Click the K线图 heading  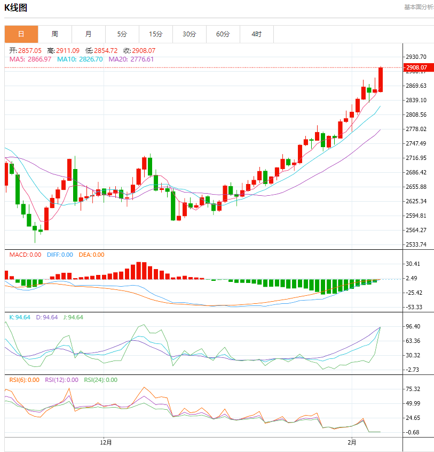coord(16,7)
